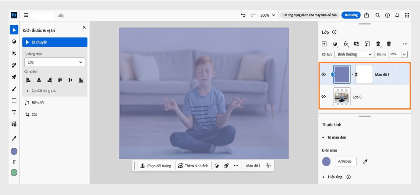Image resolution: width=420 pixels, height=195 pixels.
Task: Select the Healing (bandage) tool
Action: 14,65
